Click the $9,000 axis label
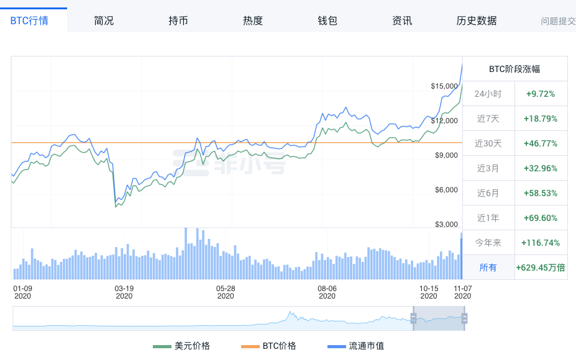The height and width of the screenshot is (360, 576). point(446,155)
